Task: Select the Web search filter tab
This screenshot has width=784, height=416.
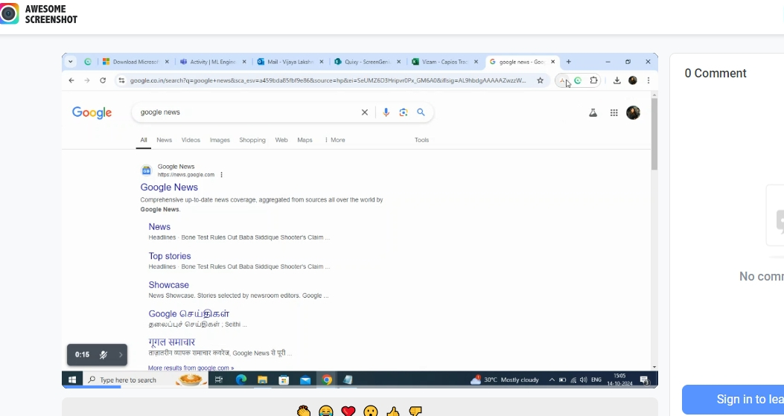Action: pos(281,140)
